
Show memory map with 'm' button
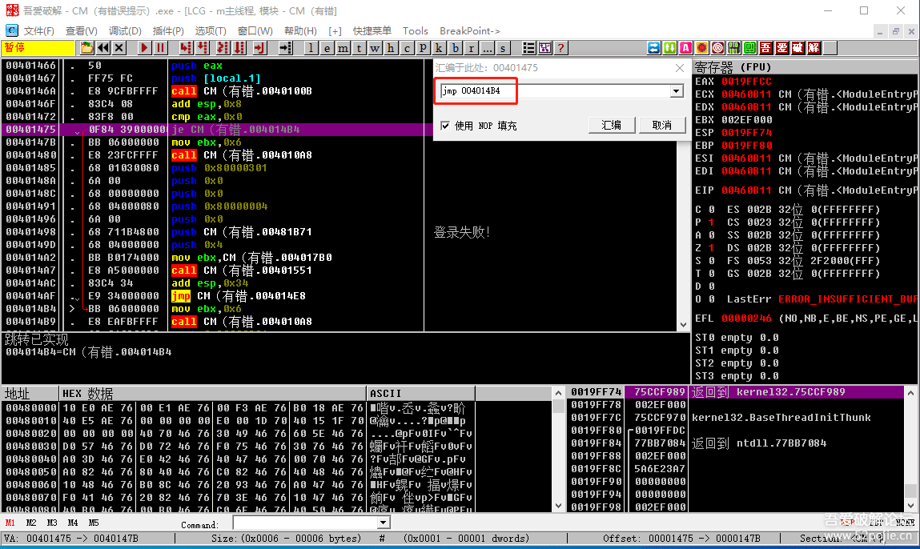coord(343,48)
